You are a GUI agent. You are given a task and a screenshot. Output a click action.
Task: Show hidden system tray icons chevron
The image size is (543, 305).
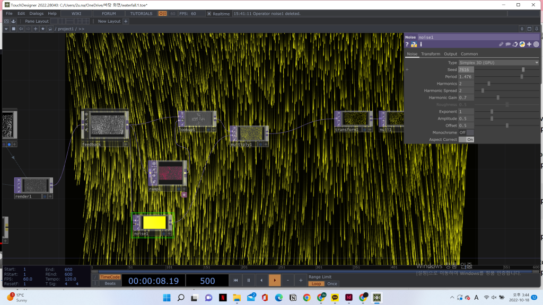(x=452, y=298)
